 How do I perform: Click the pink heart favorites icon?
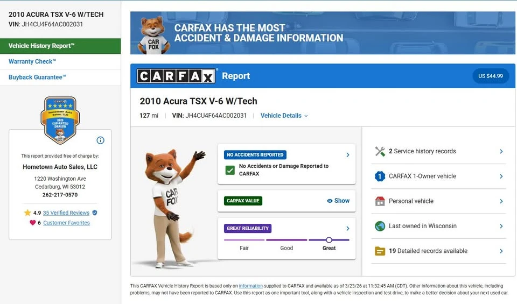point(32,223)
